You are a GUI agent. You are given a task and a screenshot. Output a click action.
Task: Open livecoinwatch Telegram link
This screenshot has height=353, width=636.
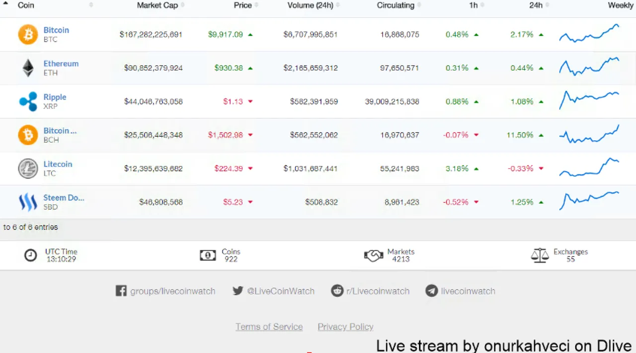[468, 291]
